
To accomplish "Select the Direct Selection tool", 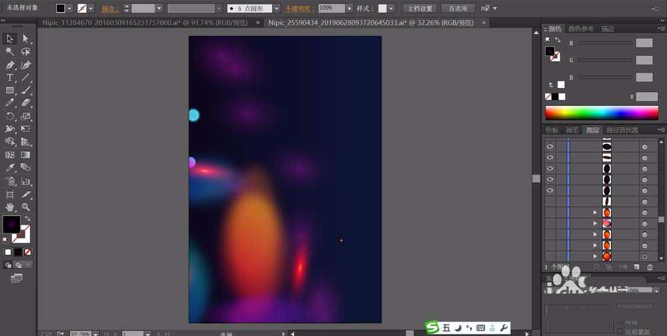I will point(25,39).
